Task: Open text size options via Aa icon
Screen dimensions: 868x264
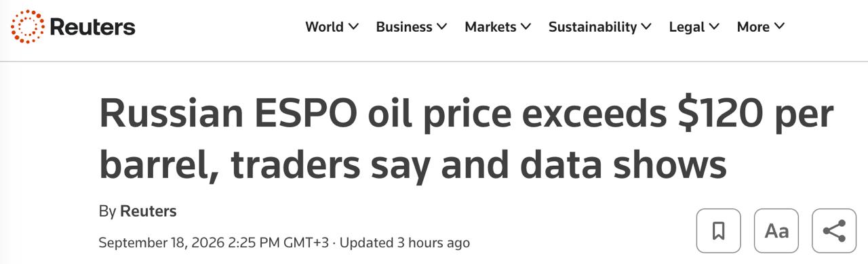Action: (x=776, y=231)
